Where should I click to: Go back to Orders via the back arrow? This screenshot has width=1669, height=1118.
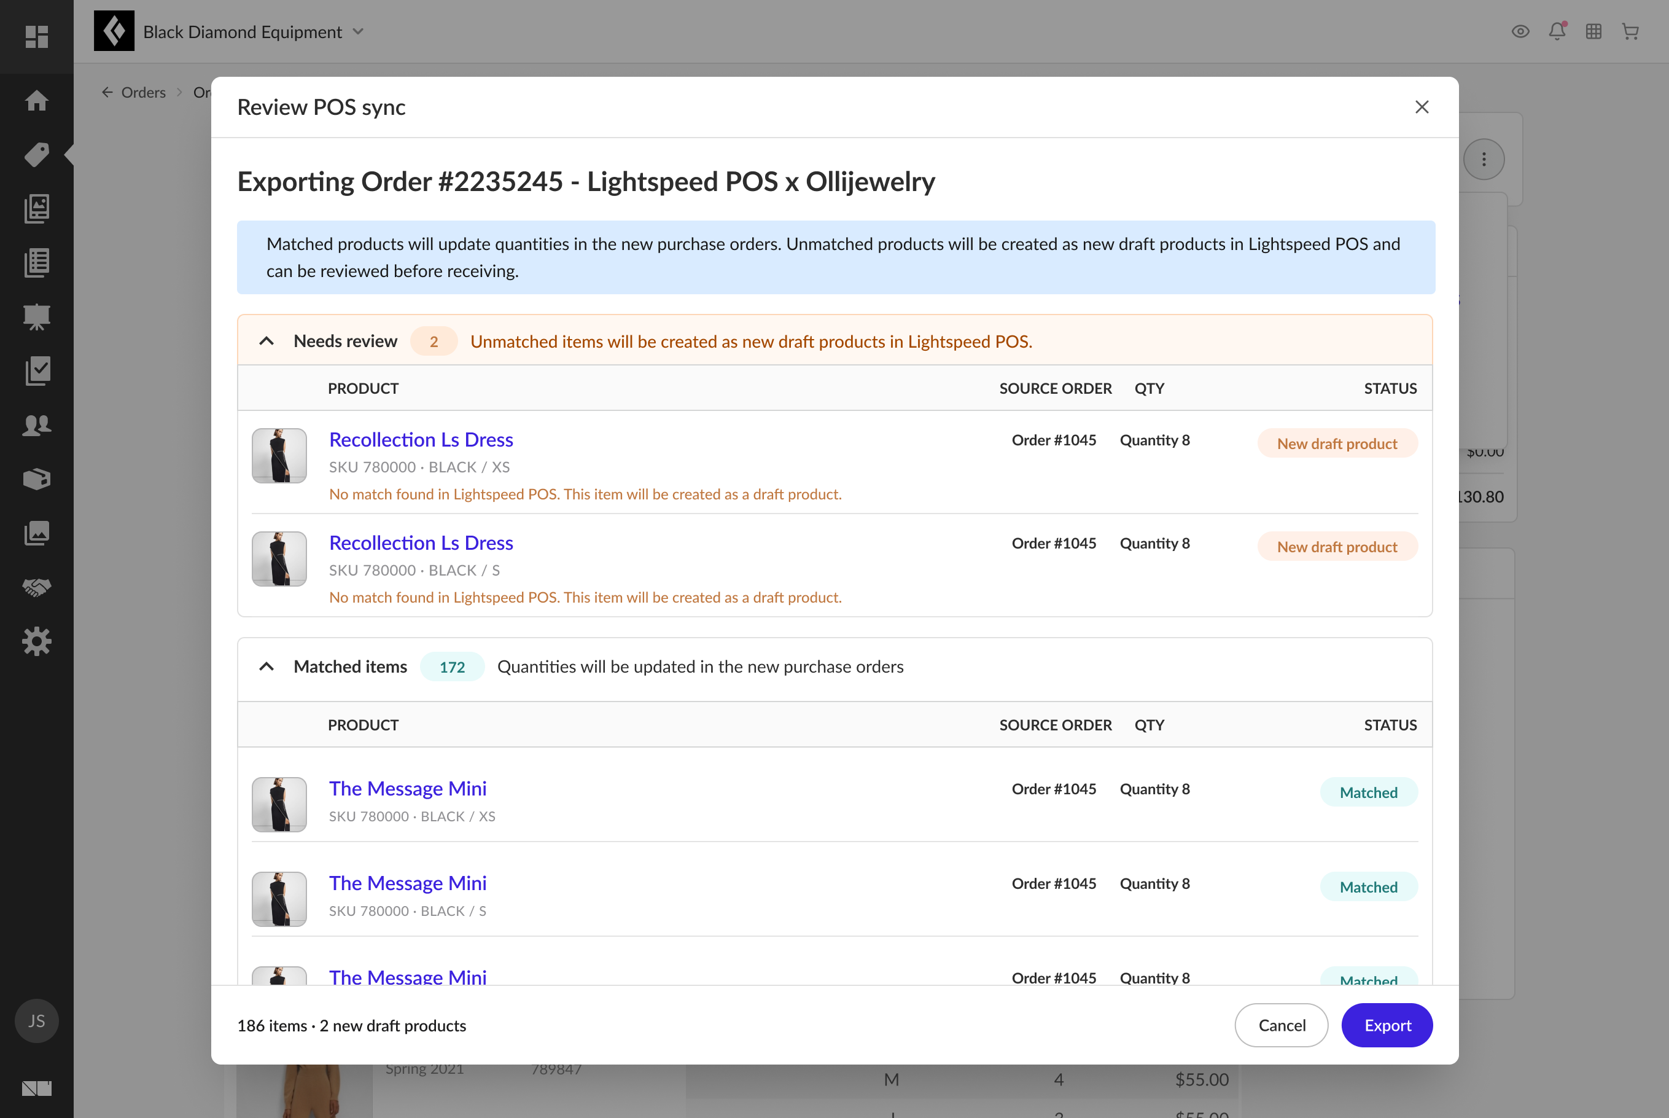pos(107,92)
